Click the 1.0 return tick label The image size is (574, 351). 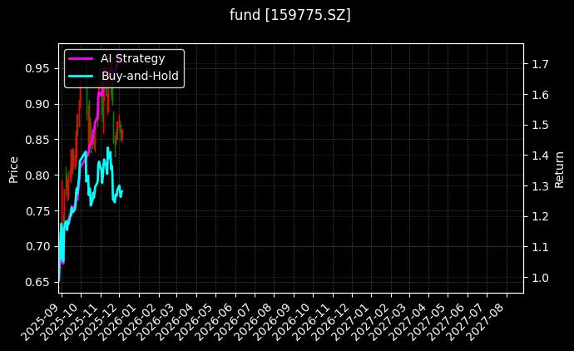click(539, 278)
